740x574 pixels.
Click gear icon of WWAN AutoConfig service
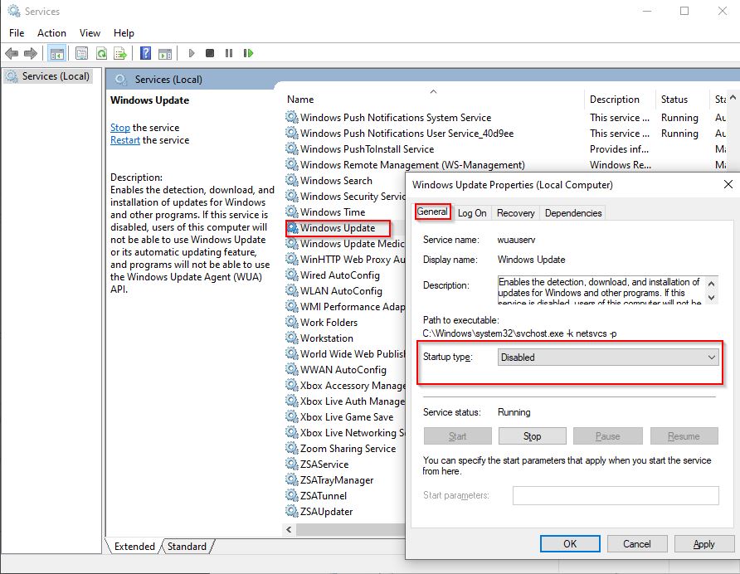tap(292, 370)
